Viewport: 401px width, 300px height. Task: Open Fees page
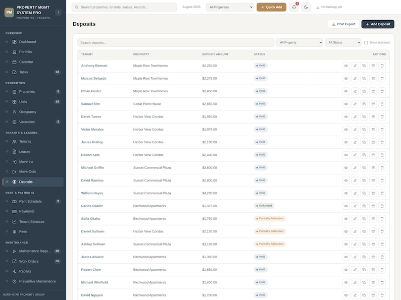click(33, 231)
